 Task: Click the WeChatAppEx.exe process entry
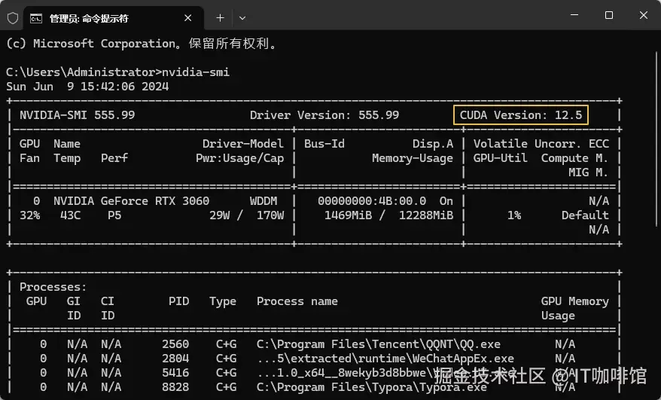pos(385,359)
